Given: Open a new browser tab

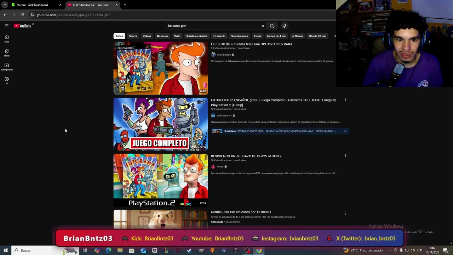Looking at the screenshot, I should (125, 5).
